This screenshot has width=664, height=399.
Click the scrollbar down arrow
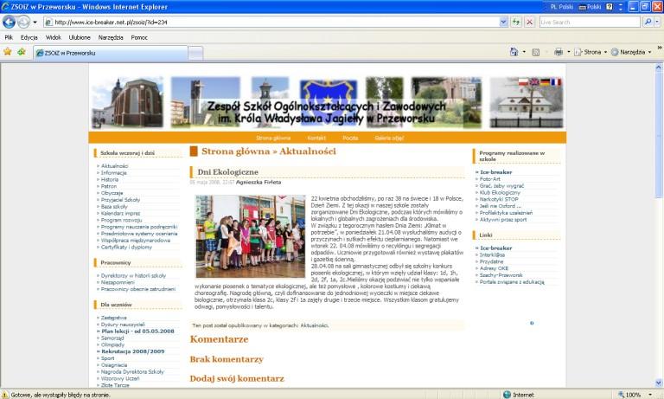tap(659, 383)
